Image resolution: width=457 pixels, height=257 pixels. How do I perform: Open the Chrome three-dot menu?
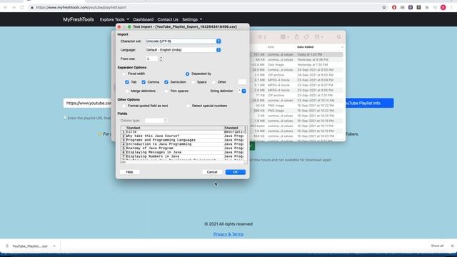pos(451,8)
